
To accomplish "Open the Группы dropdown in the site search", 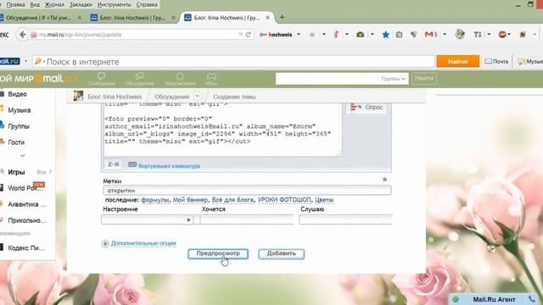I will [393, 79].
